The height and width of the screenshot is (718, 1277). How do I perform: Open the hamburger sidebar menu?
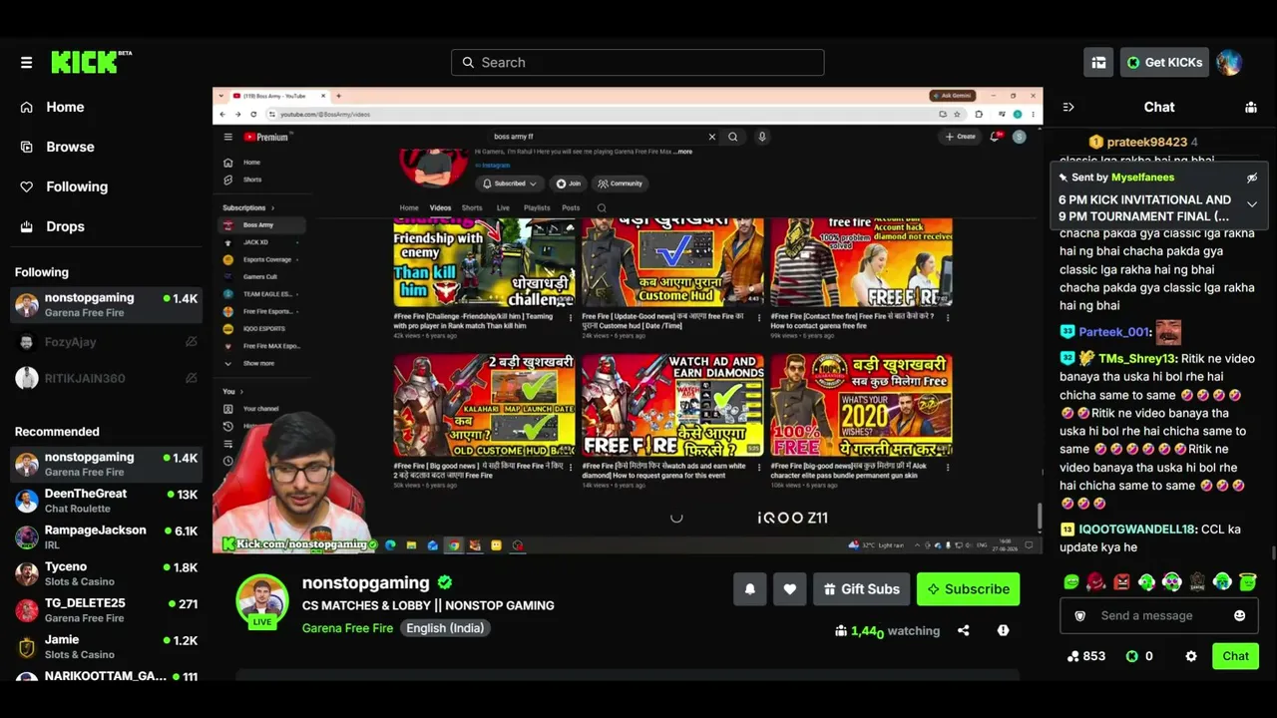(x=26, y=62)
